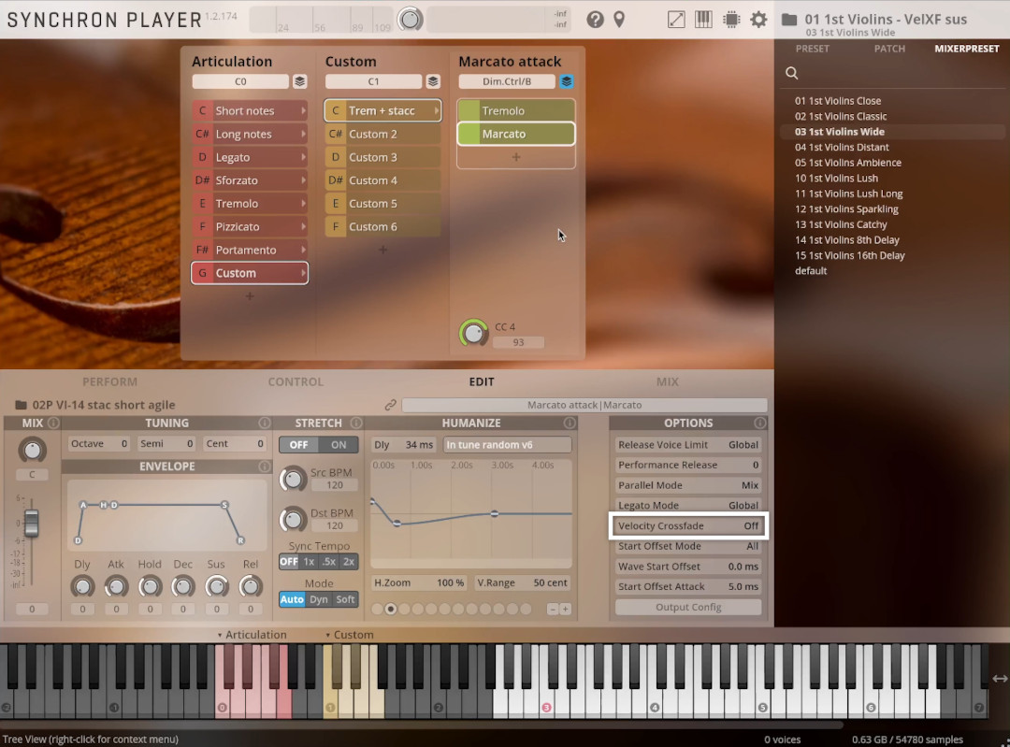Click humanize minus button
The image size is (1010, 747).
pyautogui.click(x=553, y=610)
